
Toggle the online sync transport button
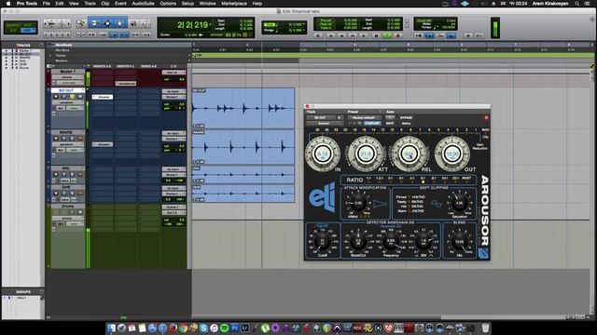pos(318,35)
